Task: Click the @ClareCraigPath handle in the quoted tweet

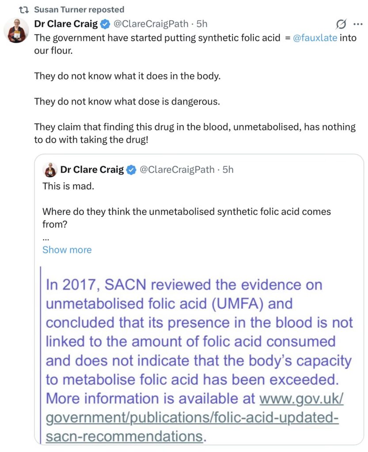Action: tap(177, 169)
